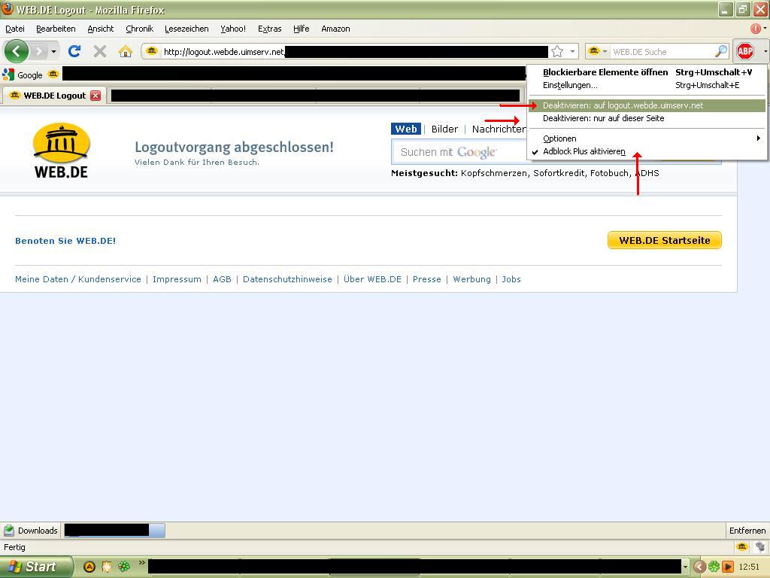770x578 pixels.
Task: Click the Benoten Sie WEB.DE! link
Action: click(x=65, y=240)
